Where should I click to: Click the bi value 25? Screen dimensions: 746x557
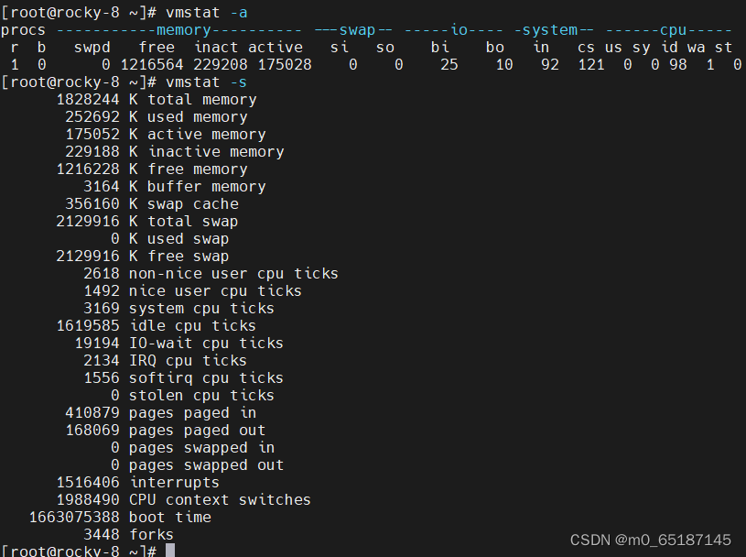pyautogui.click(x=449, y=64)
